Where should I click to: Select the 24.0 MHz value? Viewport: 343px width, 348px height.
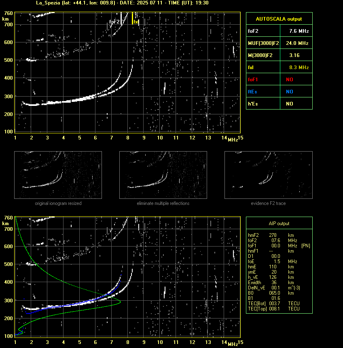tap(297, 43)
